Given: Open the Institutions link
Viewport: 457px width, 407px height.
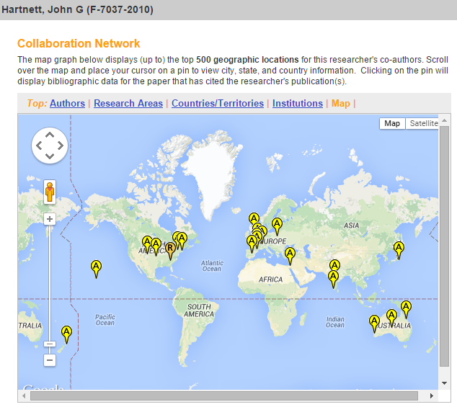Looking at the screenshot, I should (x=297, y=103).
